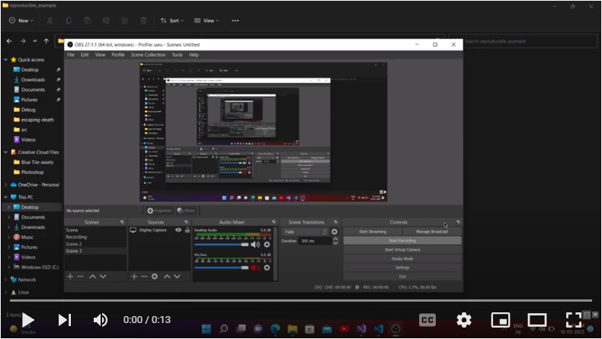Click the Rename icon in File Explorer toolbar
Viewport: 602px width, 339px height.
106,21
